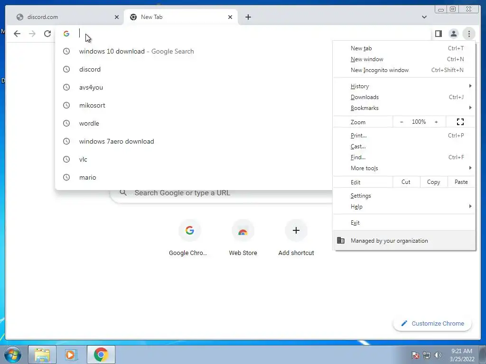This screenshot has height=364, width=486.
Task: Click the Google G icon in address bar
Action: coord(66,34)
